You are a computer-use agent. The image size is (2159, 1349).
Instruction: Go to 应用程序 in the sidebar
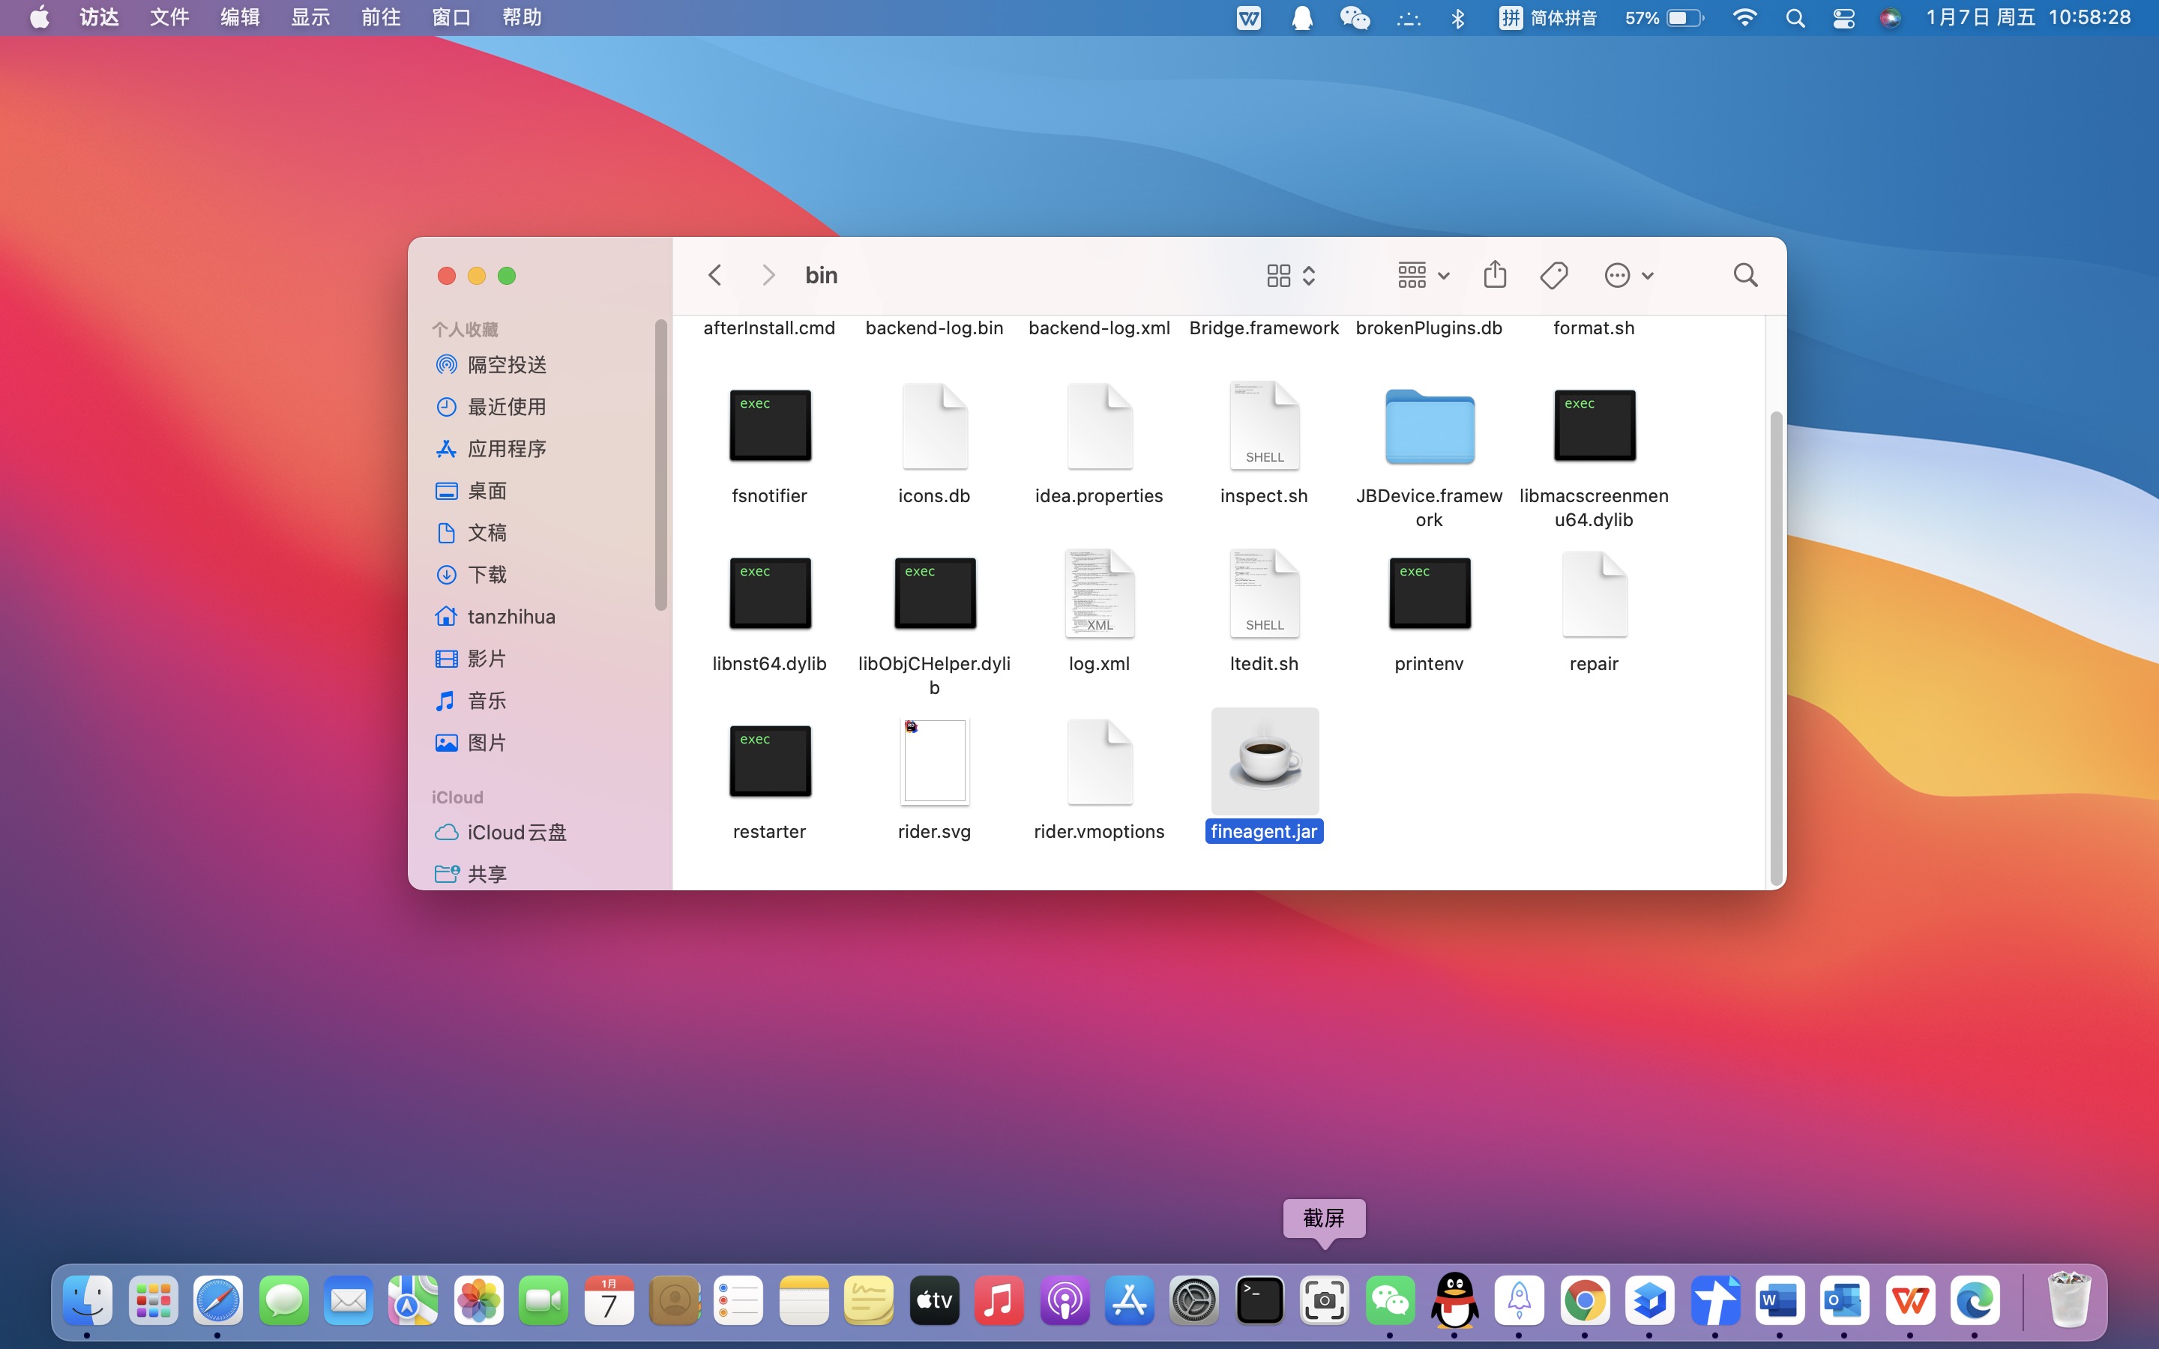click(506, 449)
